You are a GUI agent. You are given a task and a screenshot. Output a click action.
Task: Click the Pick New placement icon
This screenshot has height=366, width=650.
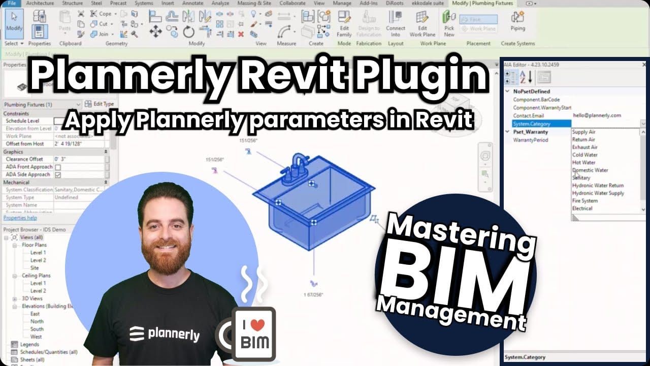click(x=448, y=18)
